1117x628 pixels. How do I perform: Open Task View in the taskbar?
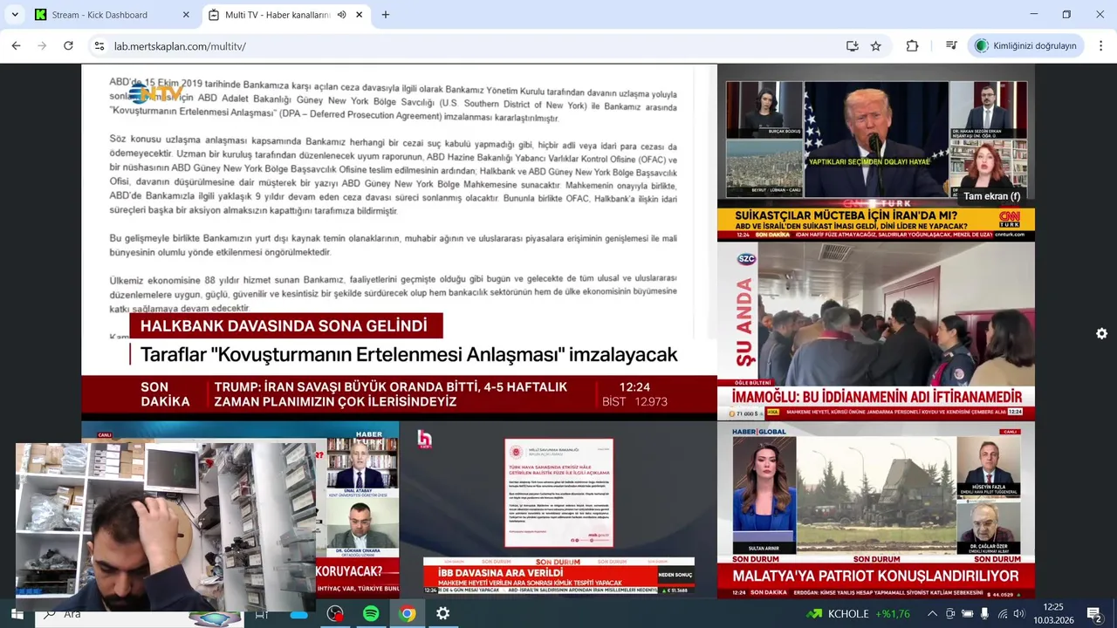point(261,614)
